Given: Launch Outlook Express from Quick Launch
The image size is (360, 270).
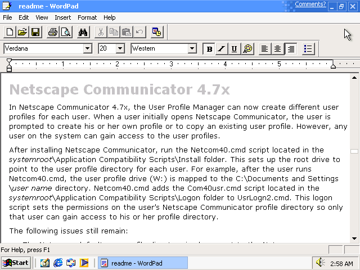Looking at the screenshot, I should (x=71, y=263).
